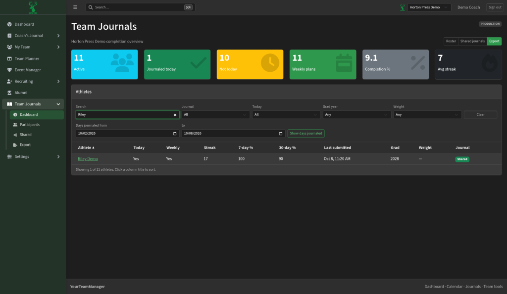Click the Dashboard gauge icon in sidebar
Viewport: 507px width, 294px height.
[9, 24]
